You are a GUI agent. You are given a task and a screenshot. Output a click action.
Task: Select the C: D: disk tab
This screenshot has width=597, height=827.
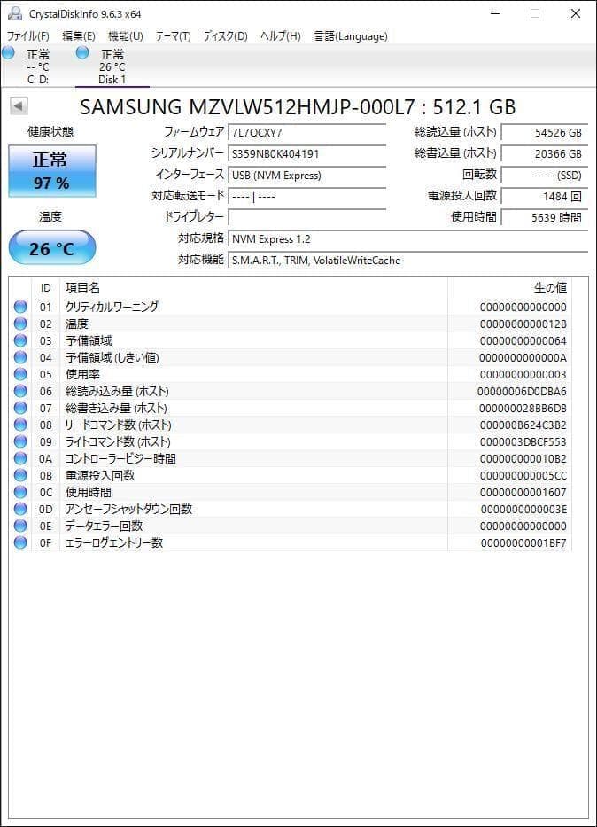[x=38, y=66]
